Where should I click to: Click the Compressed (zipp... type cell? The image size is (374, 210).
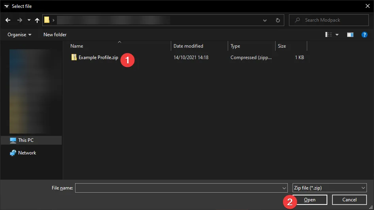(251, 58)
